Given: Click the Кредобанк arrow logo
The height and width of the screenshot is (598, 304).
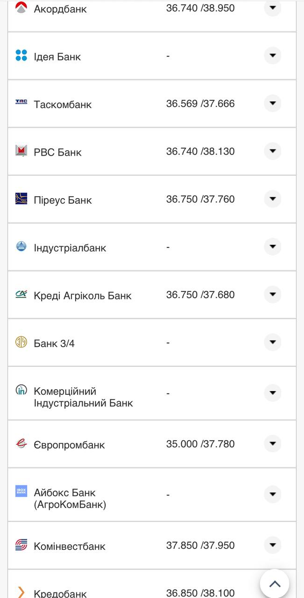Looking at the screenshot, I should 21,591.
